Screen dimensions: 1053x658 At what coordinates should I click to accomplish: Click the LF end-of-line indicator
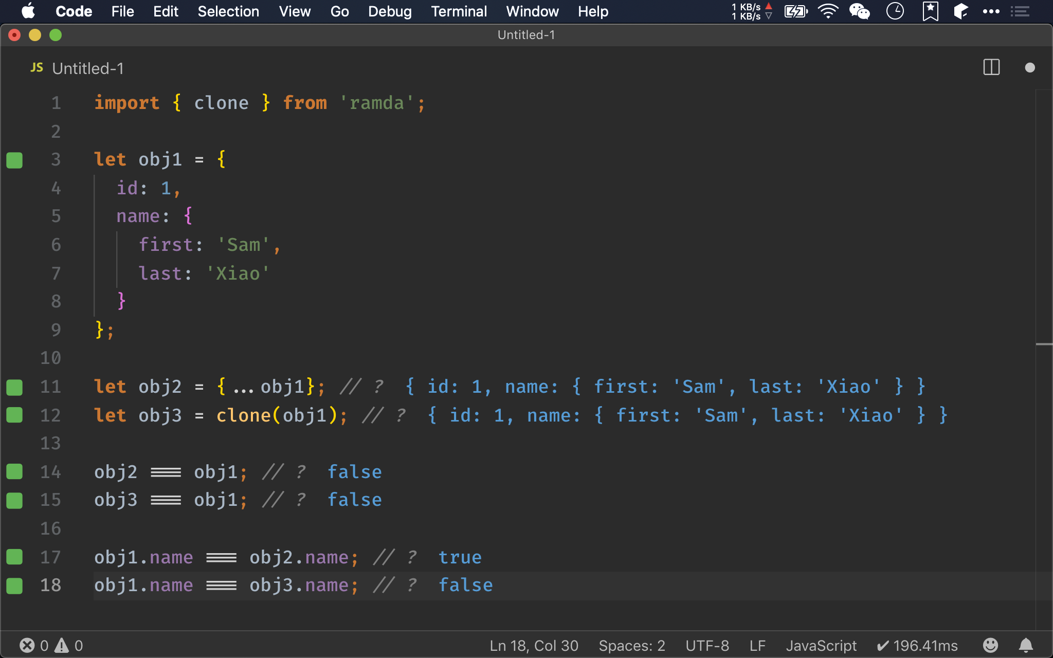[757, 645]
